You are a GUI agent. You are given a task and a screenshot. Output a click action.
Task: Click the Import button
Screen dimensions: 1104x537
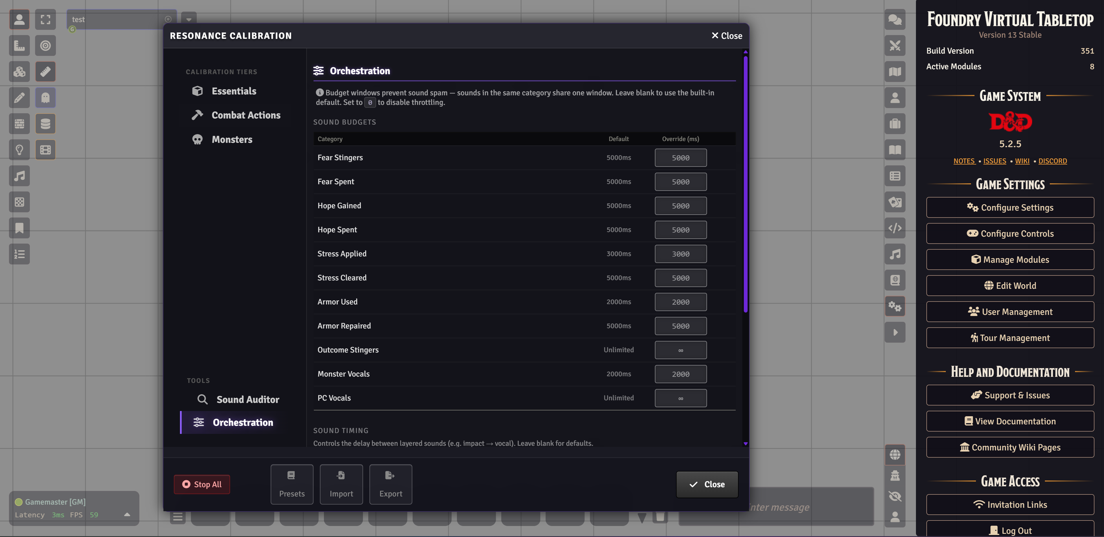pos(341,485)
